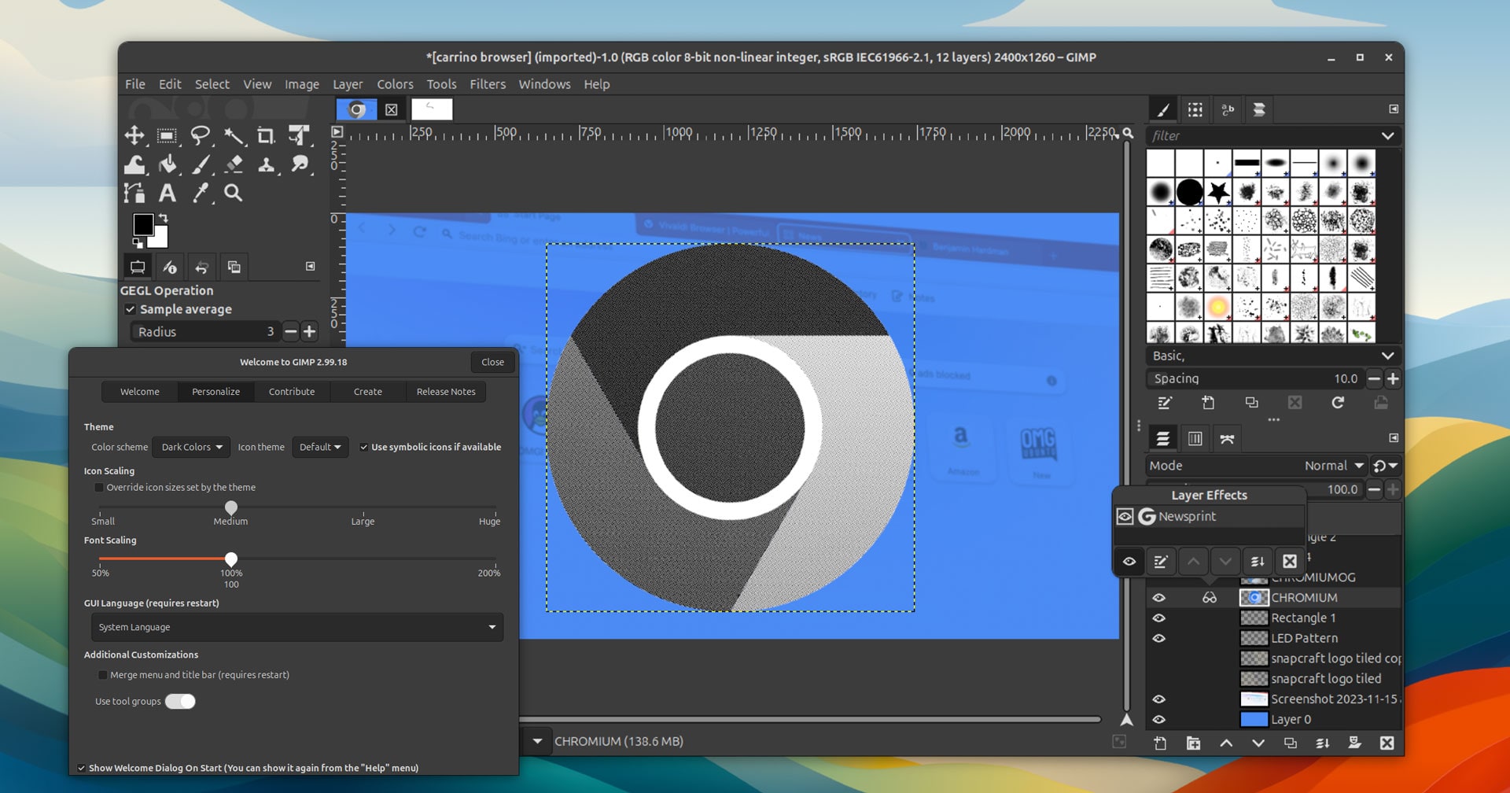Click the delete layer icon at bottom

(1387, 743)
